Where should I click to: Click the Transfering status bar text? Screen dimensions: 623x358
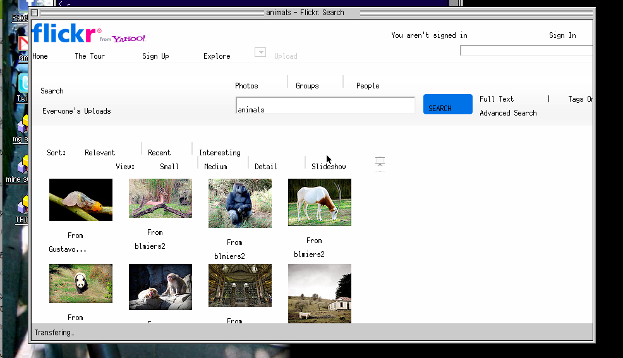coord(54,333)
